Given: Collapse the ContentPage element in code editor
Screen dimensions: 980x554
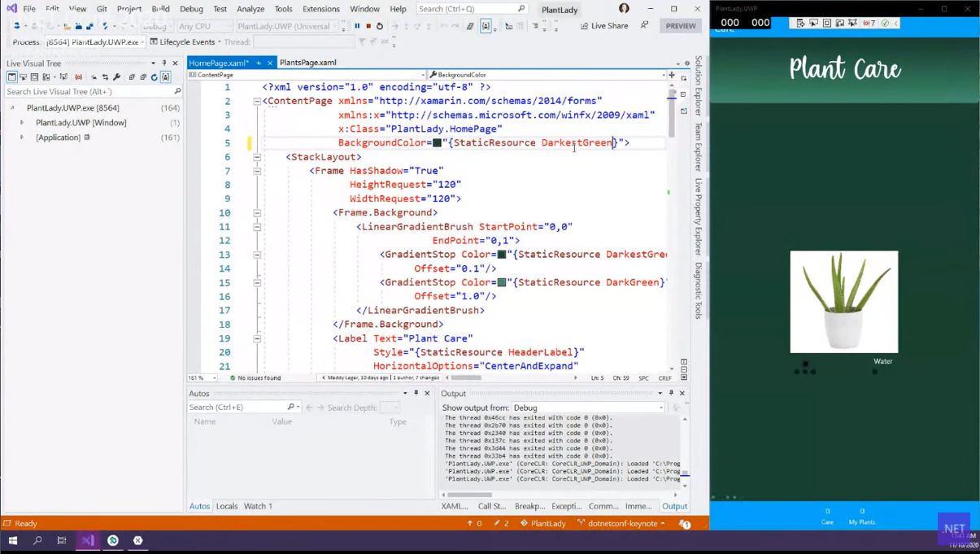Looking at the screenshot, I should point(257,102).
